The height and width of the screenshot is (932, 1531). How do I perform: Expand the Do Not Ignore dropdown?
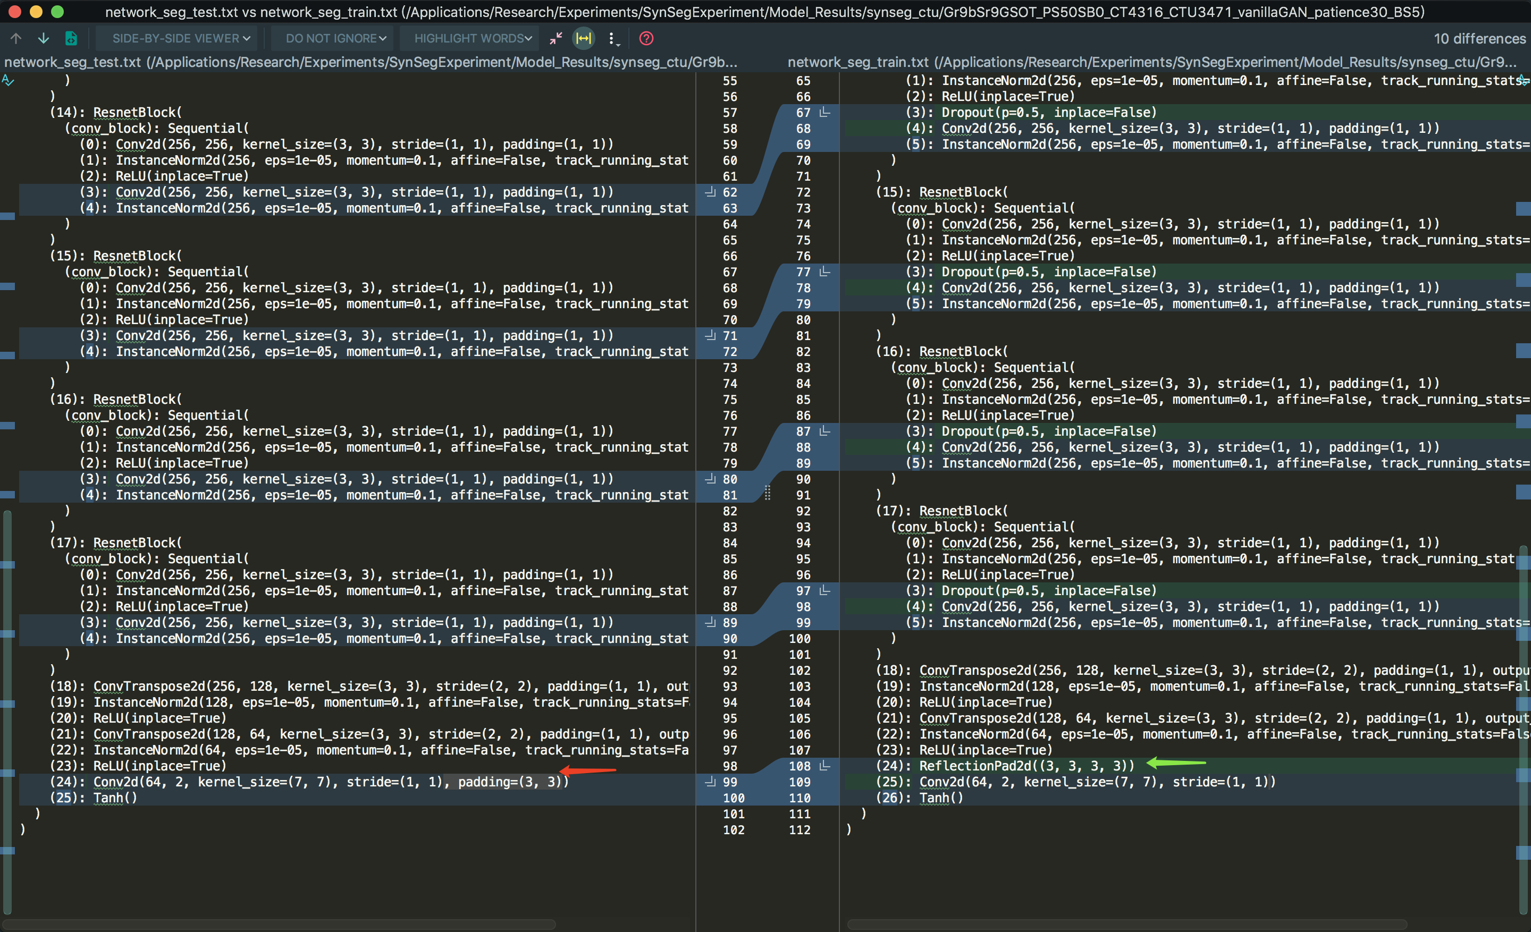(335, 38)
